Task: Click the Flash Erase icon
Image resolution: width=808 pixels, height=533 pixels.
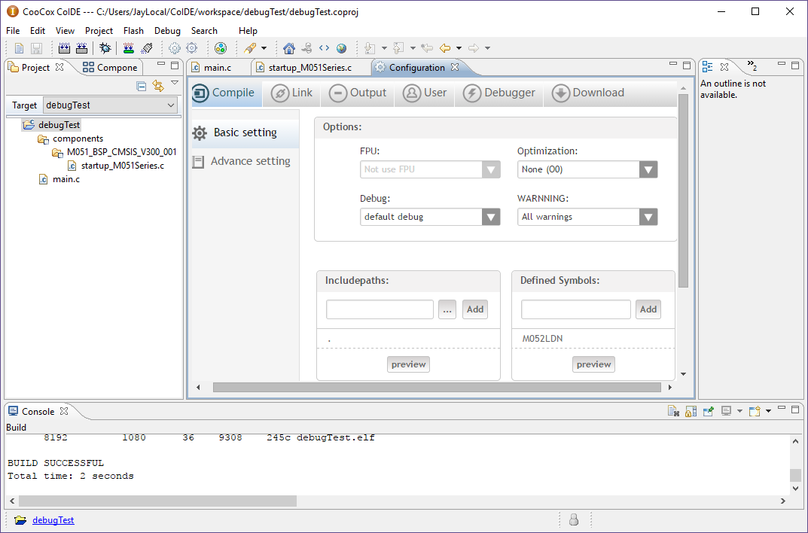Action: pyautogui.click(x=147, y=48)
